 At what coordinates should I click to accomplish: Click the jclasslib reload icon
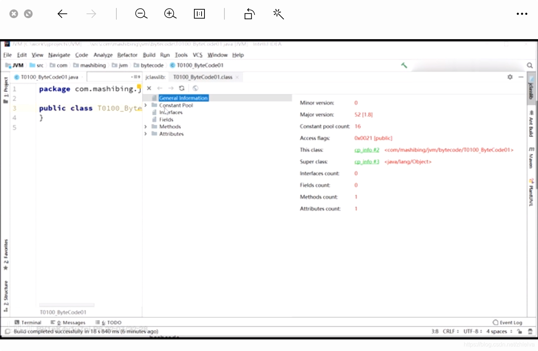182,88
